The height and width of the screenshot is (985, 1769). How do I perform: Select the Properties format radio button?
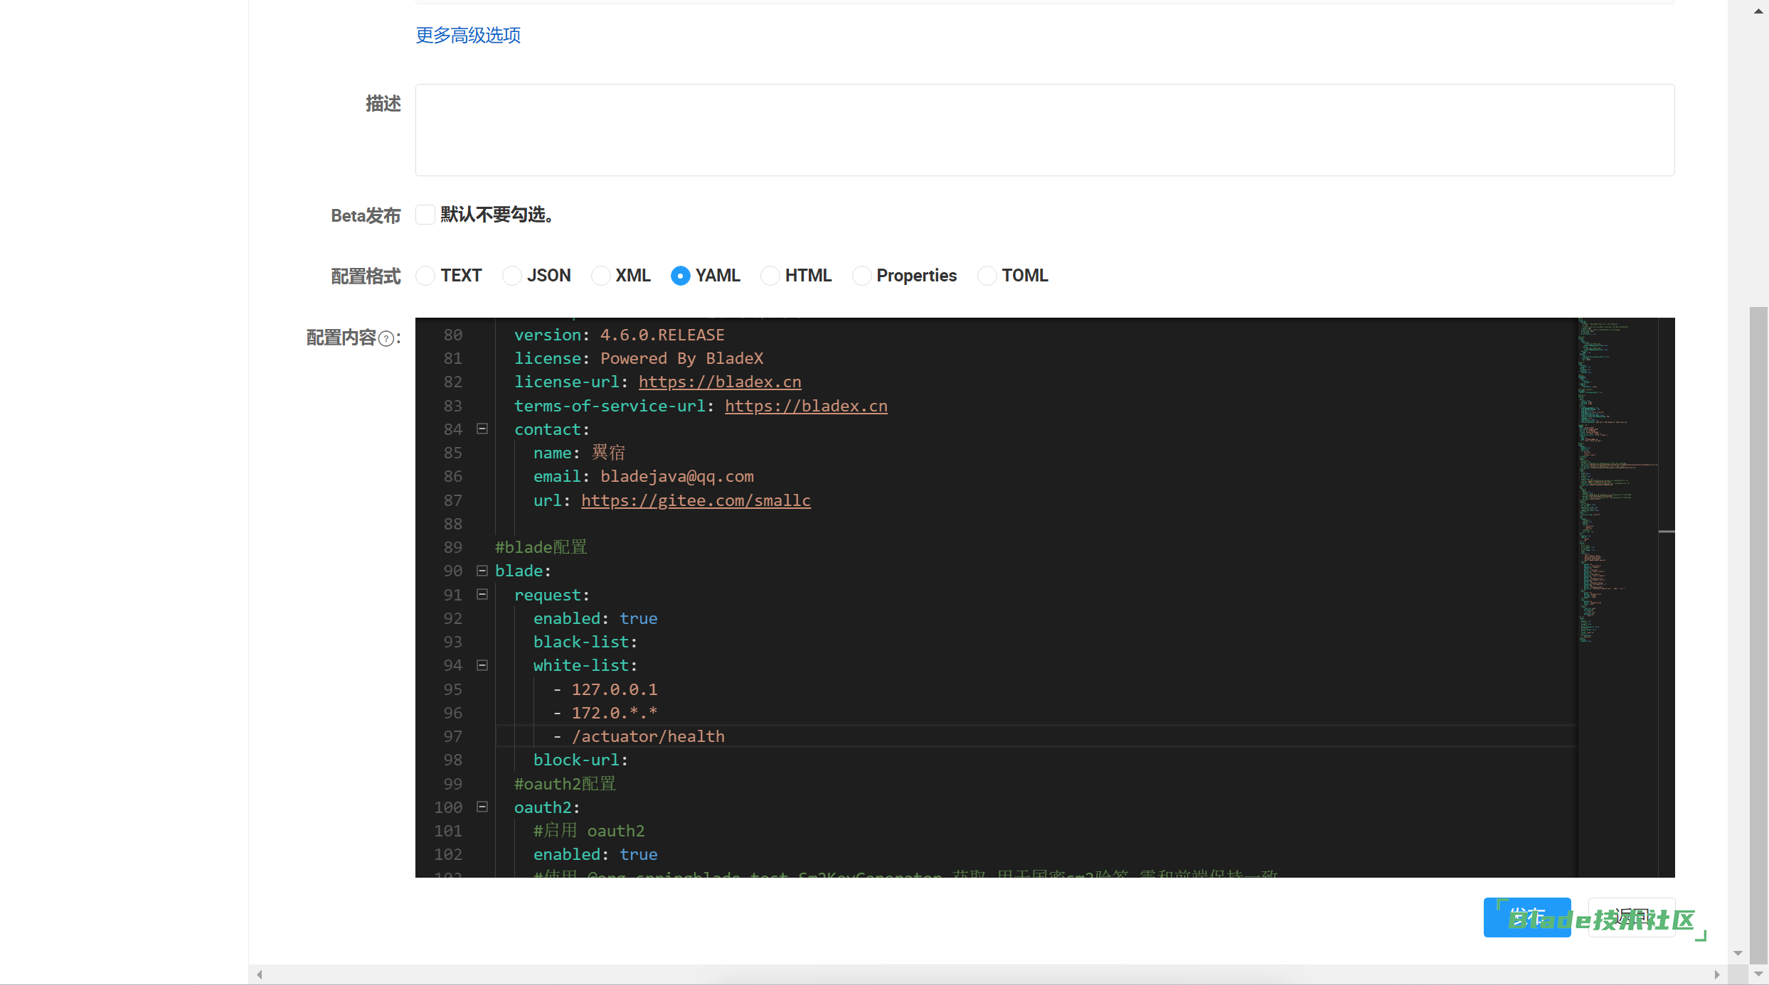pyautogui.click(x=861, y=276)
